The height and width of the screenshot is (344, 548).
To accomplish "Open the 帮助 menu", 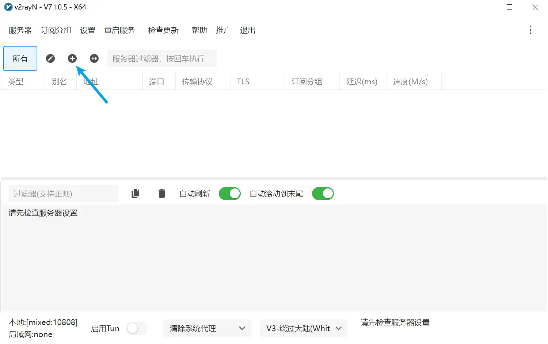I will click(199, 30).
